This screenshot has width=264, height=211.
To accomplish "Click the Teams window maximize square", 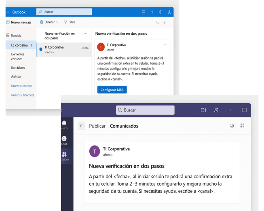I will pos(245,110).
